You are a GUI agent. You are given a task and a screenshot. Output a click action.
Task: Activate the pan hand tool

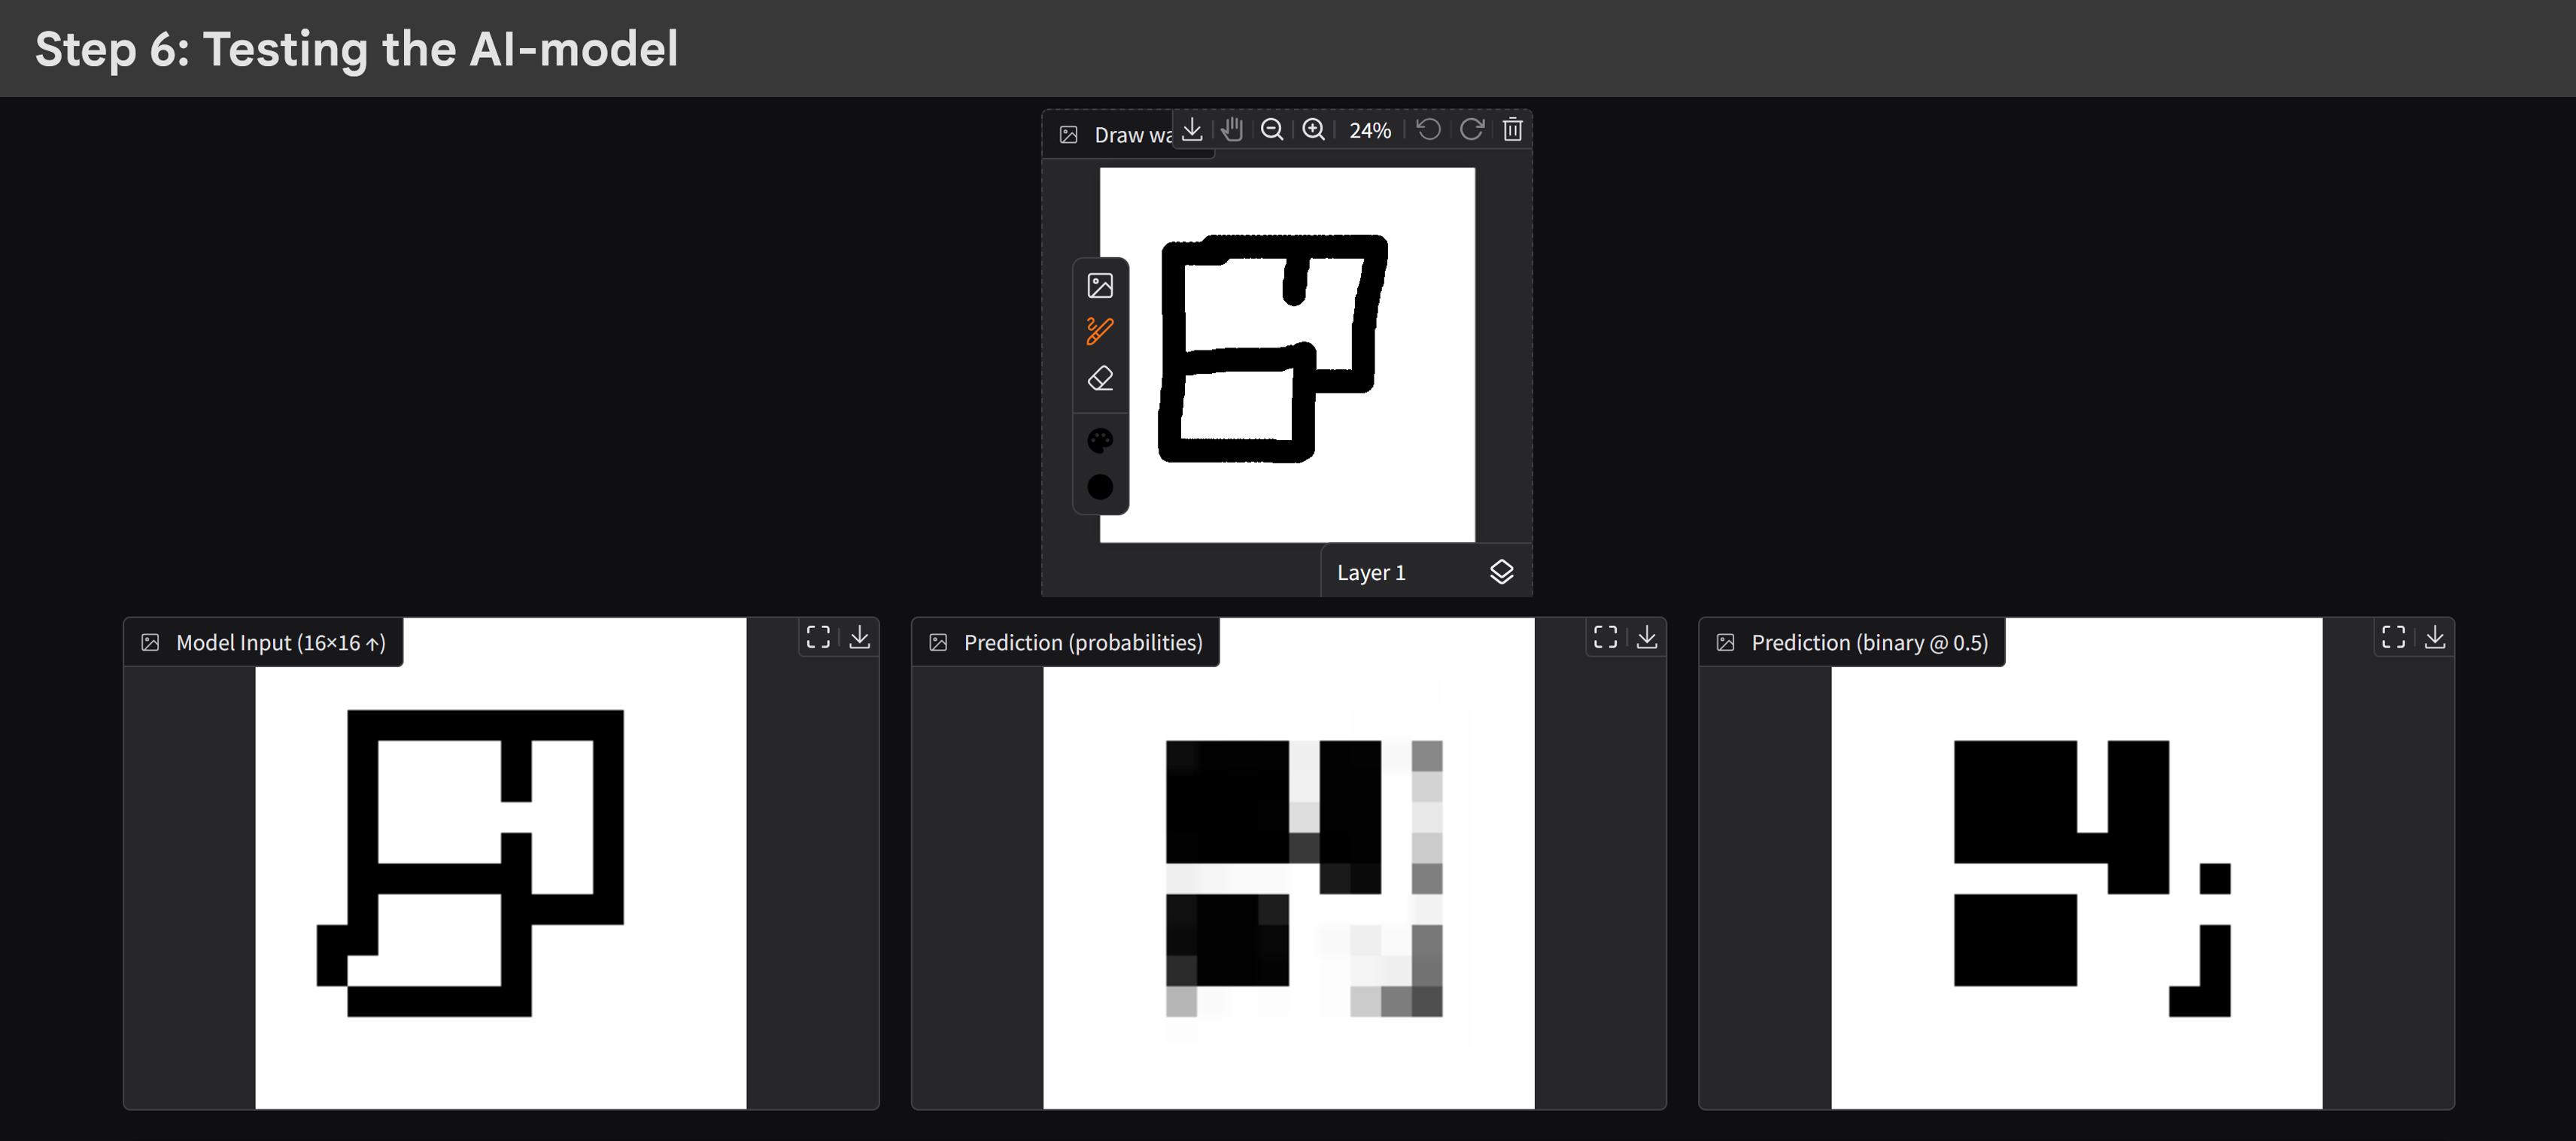point(1232,130)
